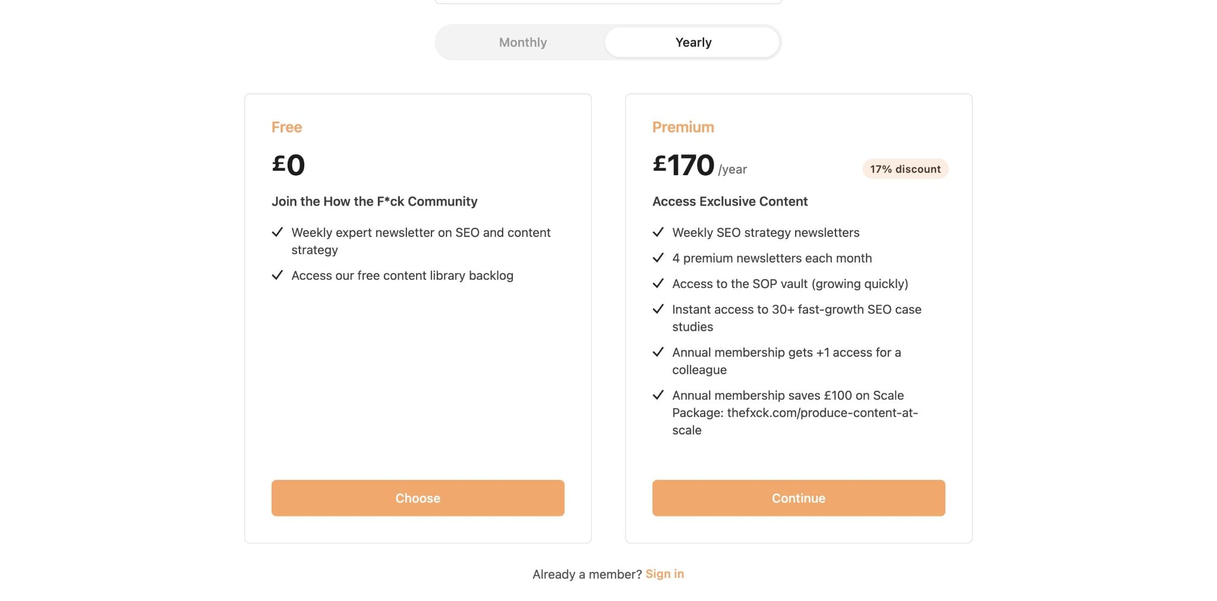Click the Access Exclusive Content subtitle
Viewport: 1217px width, 601px height.
[730, 201]
